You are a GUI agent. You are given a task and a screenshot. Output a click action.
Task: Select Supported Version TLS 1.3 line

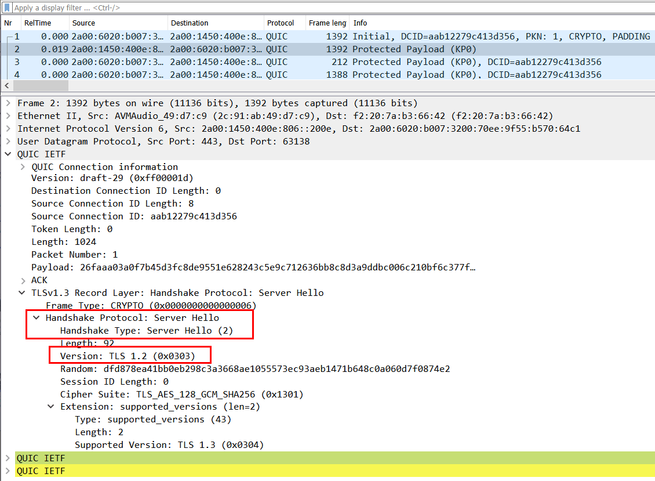coord(169,445)
